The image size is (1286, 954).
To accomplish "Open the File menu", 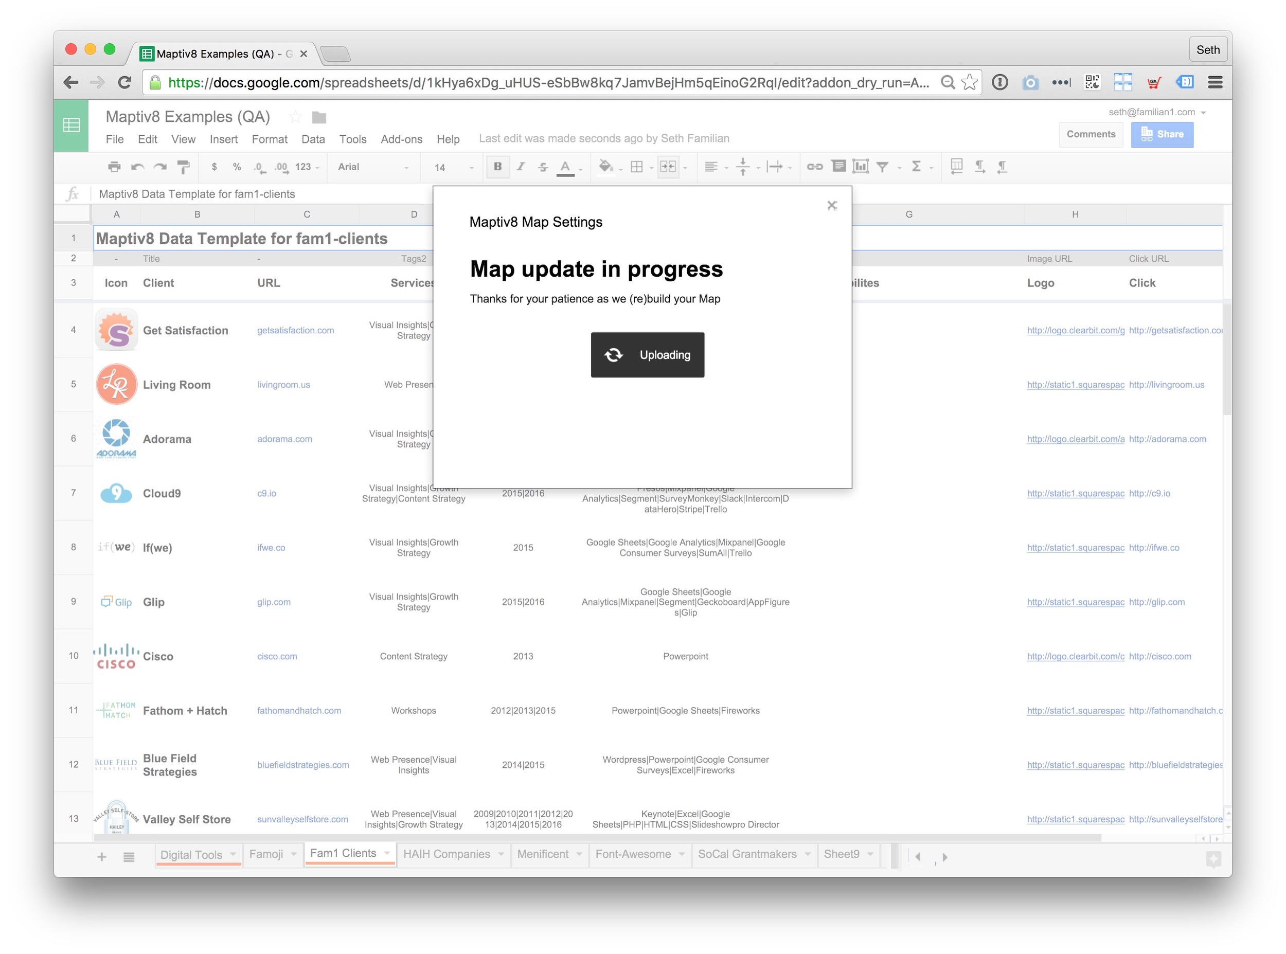I will [114, 139].
